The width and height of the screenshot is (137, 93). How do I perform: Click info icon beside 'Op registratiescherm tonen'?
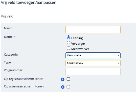[x=63, y=79]
